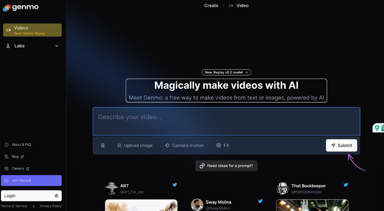The width and height of the screenshot is (384, 211).
Task: Click the ART profile avatar
Action: pyautogui.click(x=111, y=188)
